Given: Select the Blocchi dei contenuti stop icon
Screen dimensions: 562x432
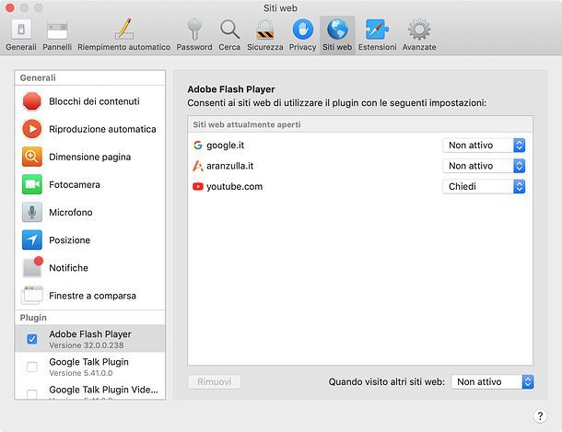Looking at the screenshot, I should (x=32, y=101).
